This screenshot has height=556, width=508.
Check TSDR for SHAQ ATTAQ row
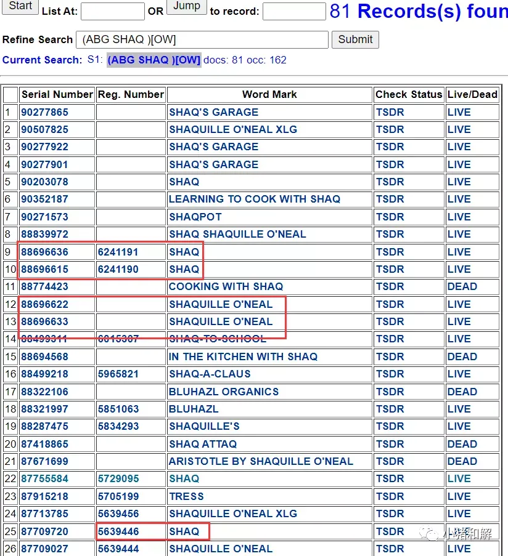[390, 444]
